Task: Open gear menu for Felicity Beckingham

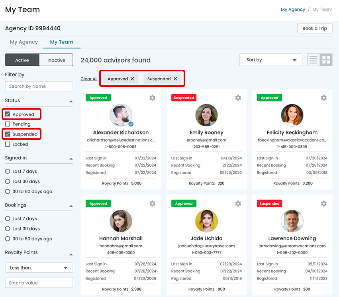Action: pyautogui.click(x=323, y=98)
